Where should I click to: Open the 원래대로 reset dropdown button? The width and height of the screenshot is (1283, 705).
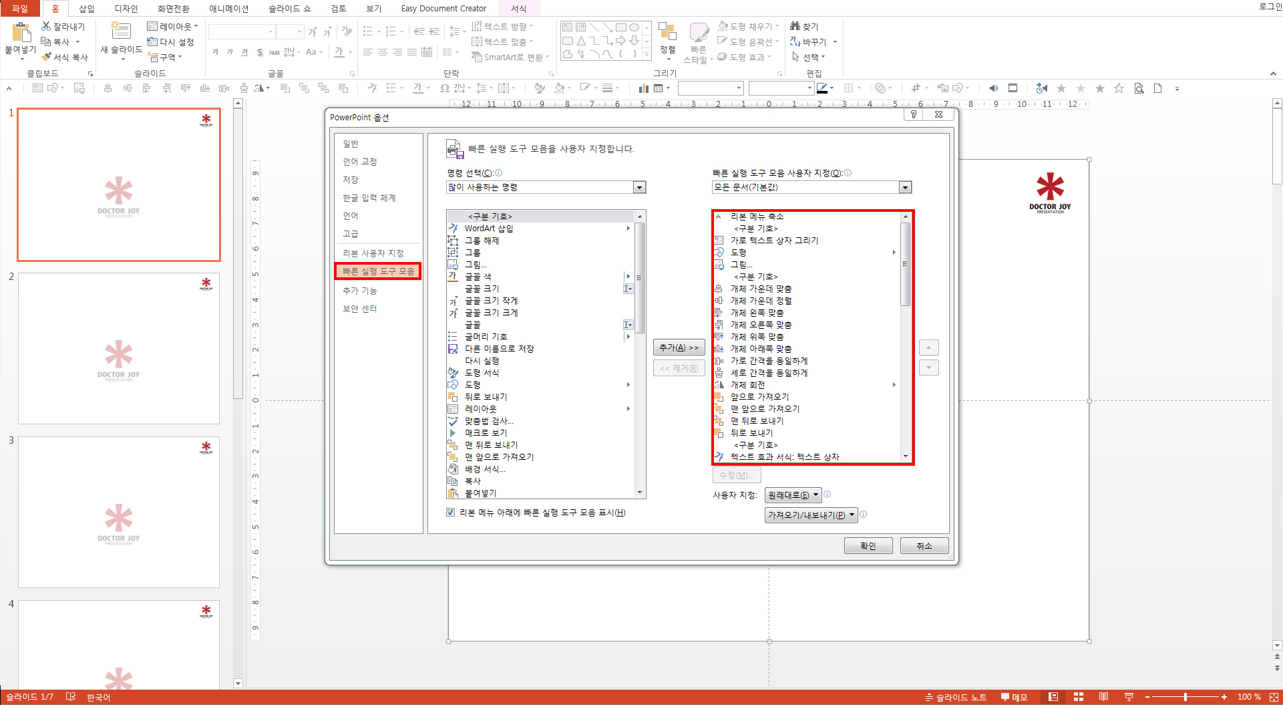793,495
